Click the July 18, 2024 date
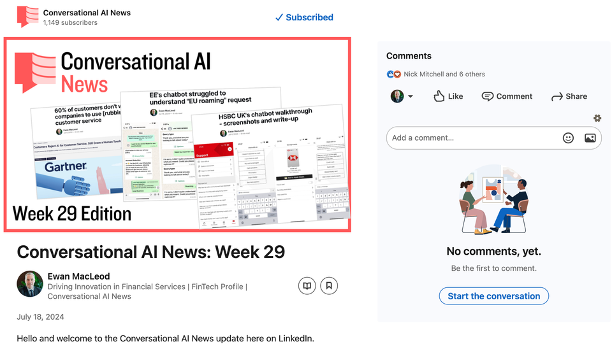The height and width of the screenshot is (349, 612). [x=40, y=317]
